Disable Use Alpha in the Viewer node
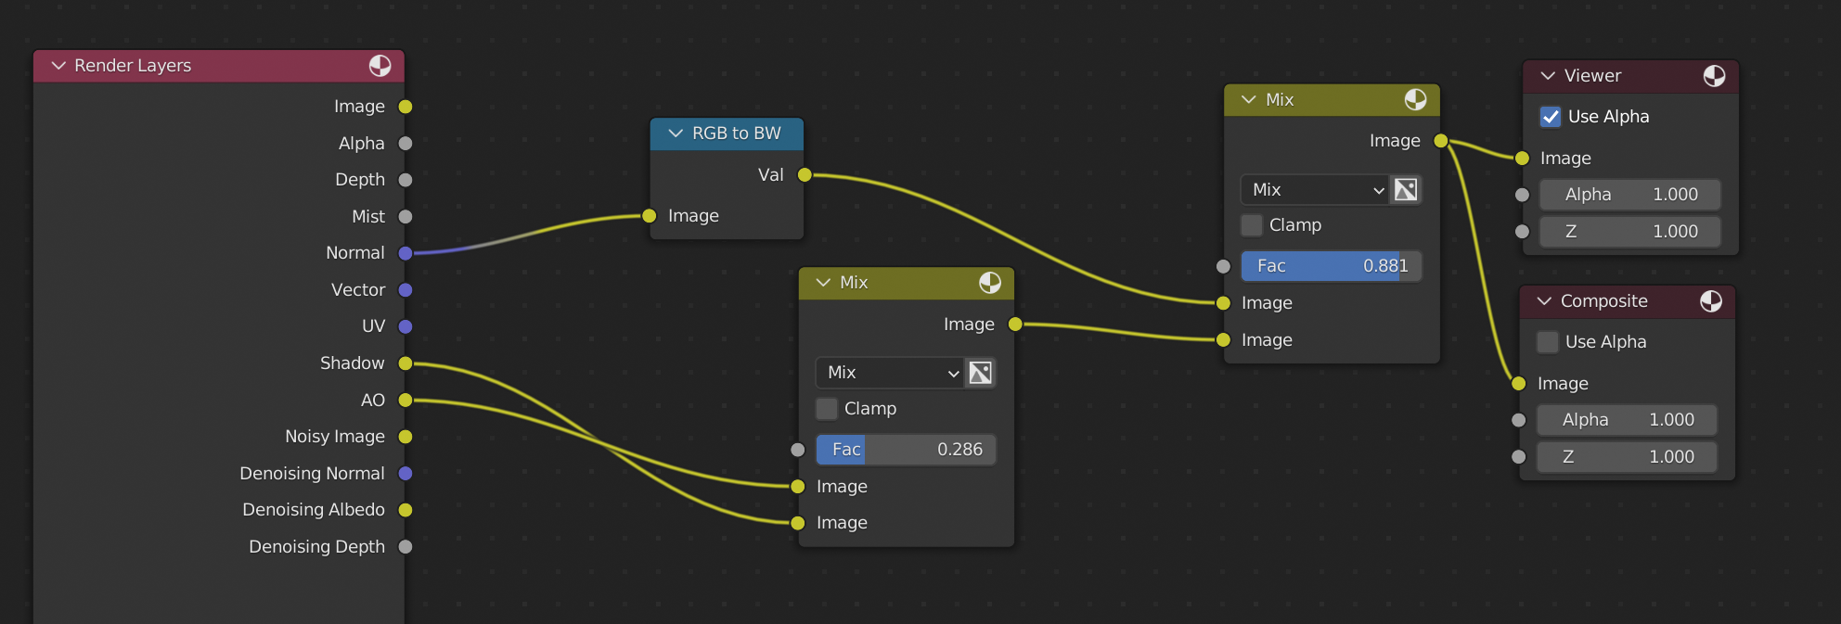 [x=1551, y=117]
